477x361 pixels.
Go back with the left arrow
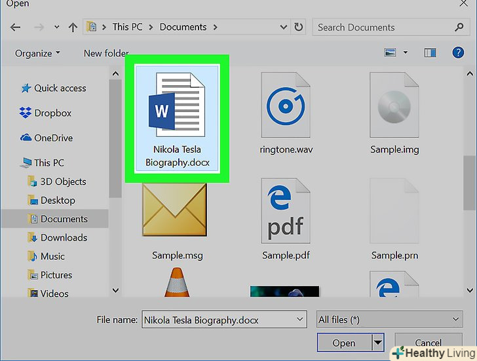click(x=15, y=28)
